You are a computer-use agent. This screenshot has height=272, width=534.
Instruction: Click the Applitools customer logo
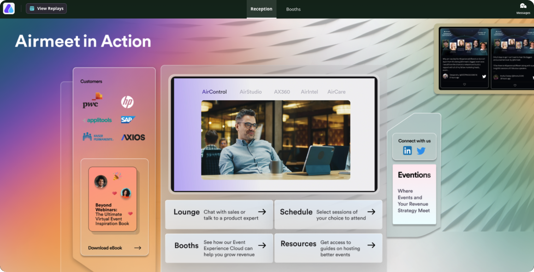click(x=97, y=120)
